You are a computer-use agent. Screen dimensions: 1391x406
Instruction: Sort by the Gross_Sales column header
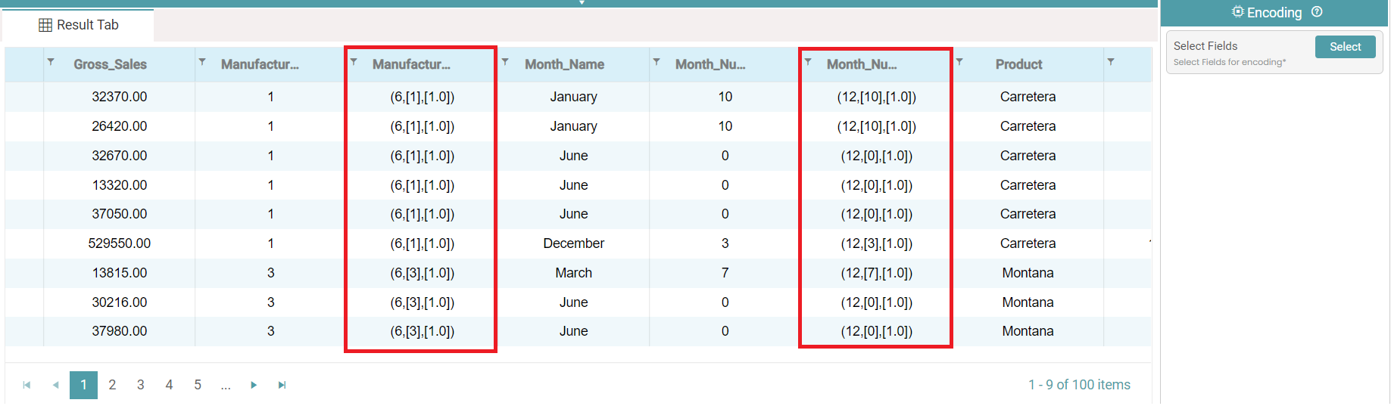point(111,65)
